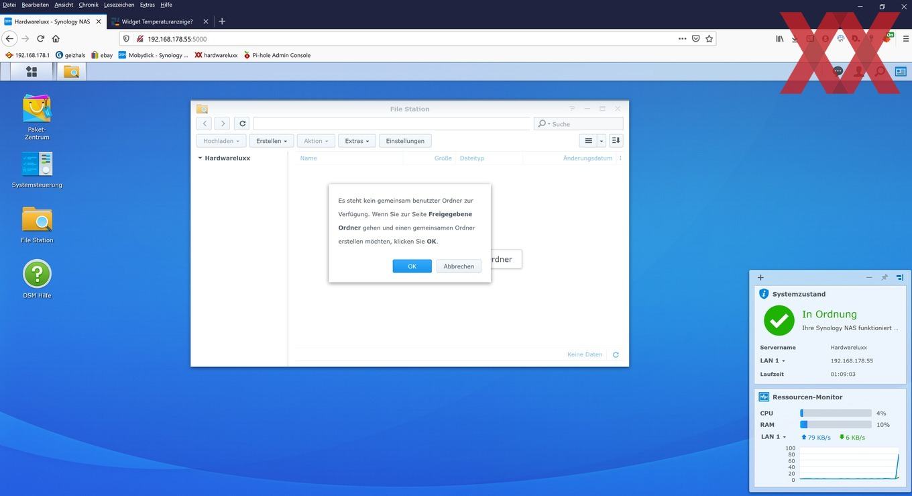Click the widget panel dock layout icon

[900, 277]
